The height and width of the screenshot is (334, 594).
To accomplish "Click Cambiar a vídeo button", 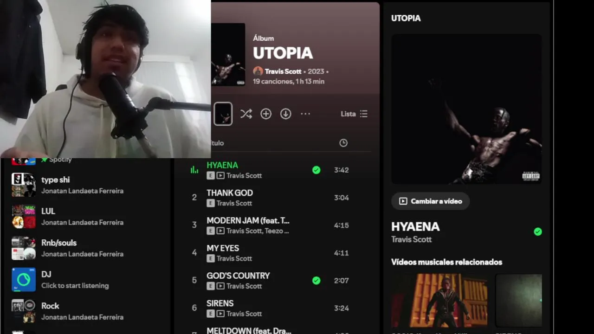I will point(430,201).
